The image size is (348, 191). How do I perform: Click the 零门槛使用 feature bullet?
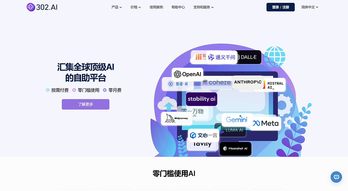86,90
